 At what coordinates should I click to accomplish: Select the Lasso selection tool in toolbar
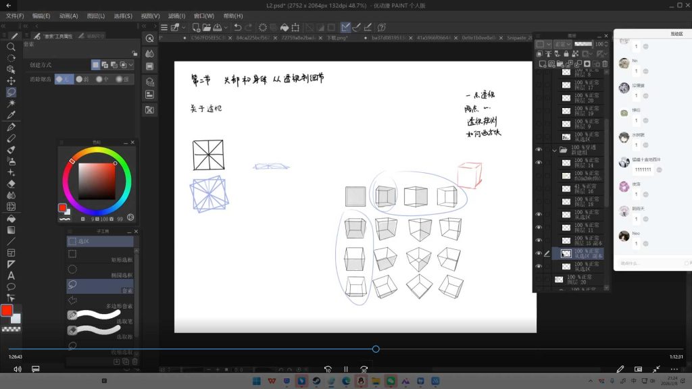click(x=11, y=92)
